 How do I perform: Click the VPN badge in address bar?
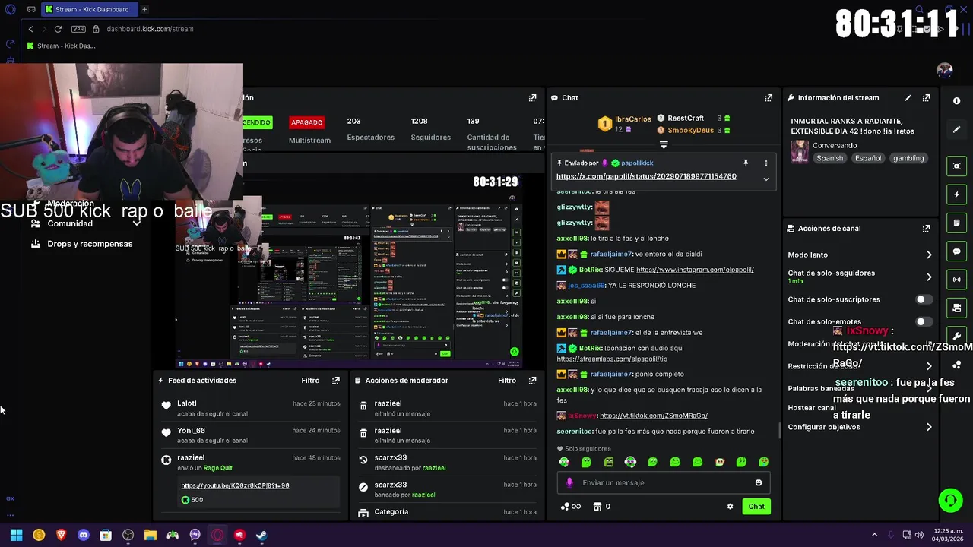point(78,29)
